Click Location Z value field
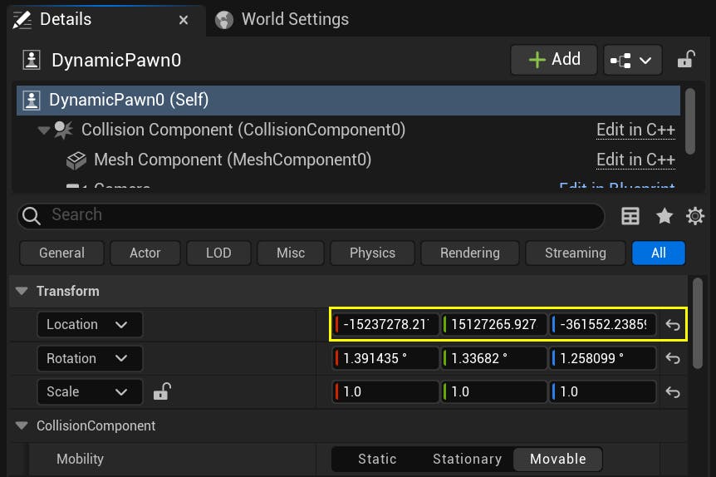The height and width of the screenshot is (477, 716). (603, 324)
